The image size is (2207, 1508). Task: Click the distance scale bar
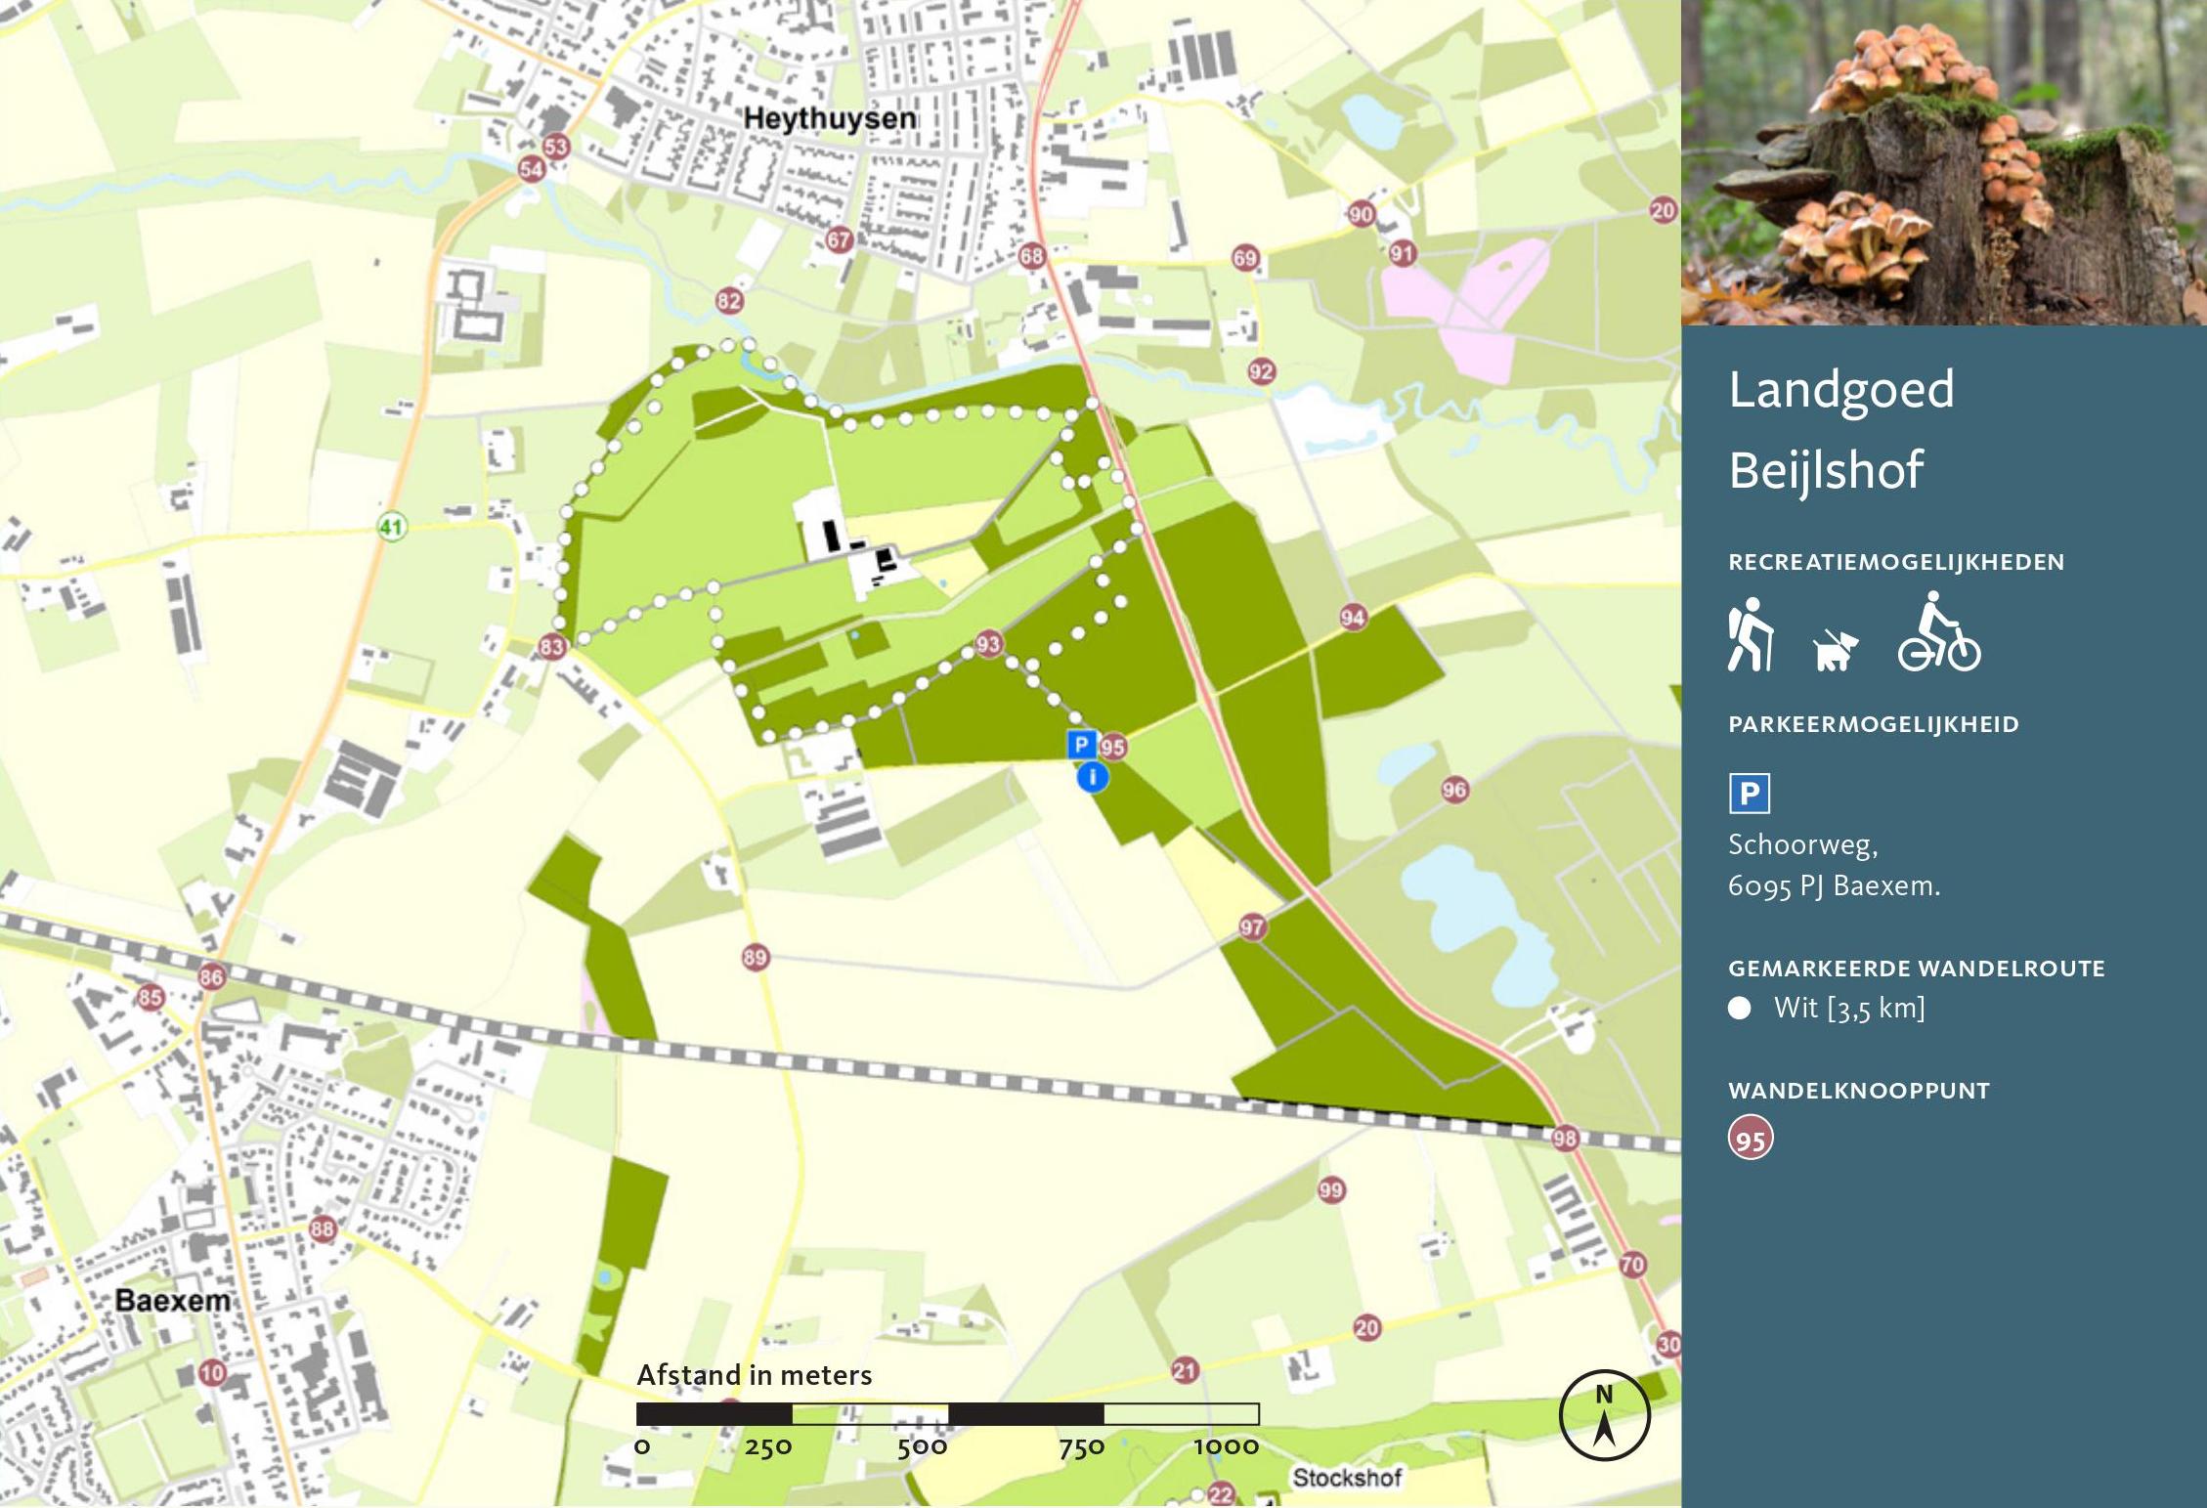(x=947, y=1413)
